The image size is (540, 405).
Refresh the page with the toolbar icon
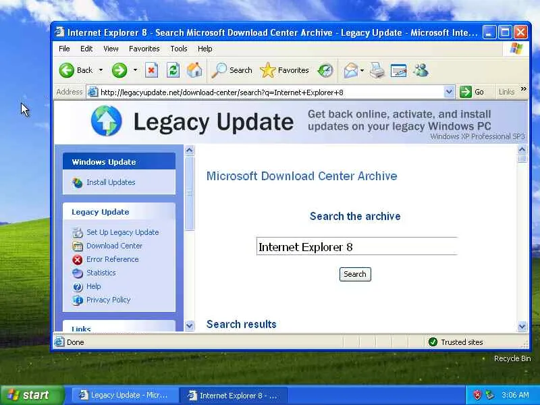pyautogui.click(x=173, y=70)
